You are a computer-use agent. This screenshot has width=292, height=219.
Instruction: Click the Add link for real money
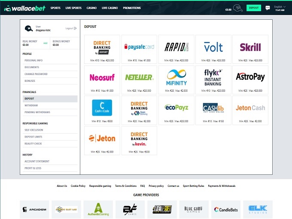(x=46, y=43)
